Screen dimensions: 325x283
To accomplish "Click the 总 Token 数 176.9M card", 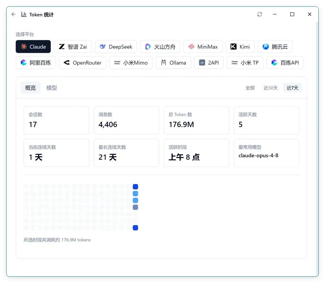I will click(196, 120).
